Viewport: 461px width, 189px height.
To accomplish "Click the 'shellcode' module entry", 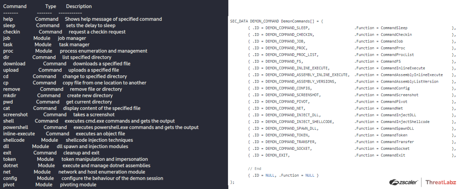I will [14, 140].
